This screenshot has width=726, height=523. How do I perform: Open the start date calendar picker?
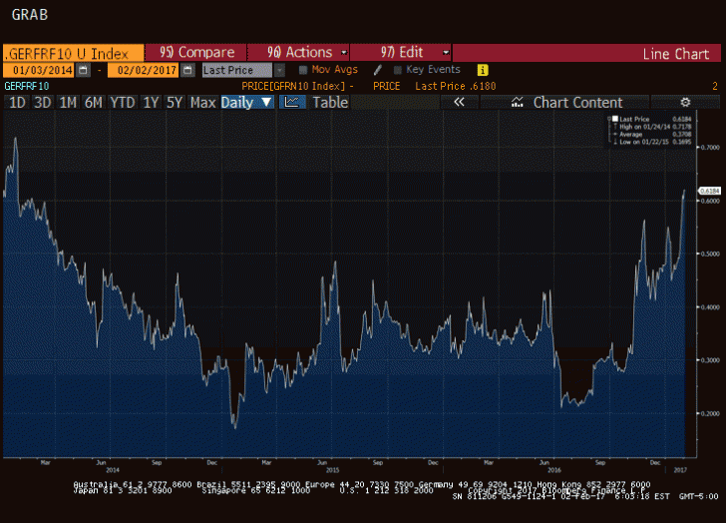84,70
